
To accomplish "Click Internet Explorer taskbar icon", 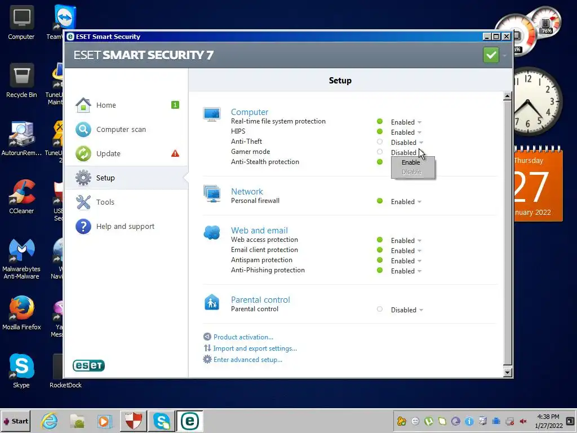I will [x=50, y=421].
